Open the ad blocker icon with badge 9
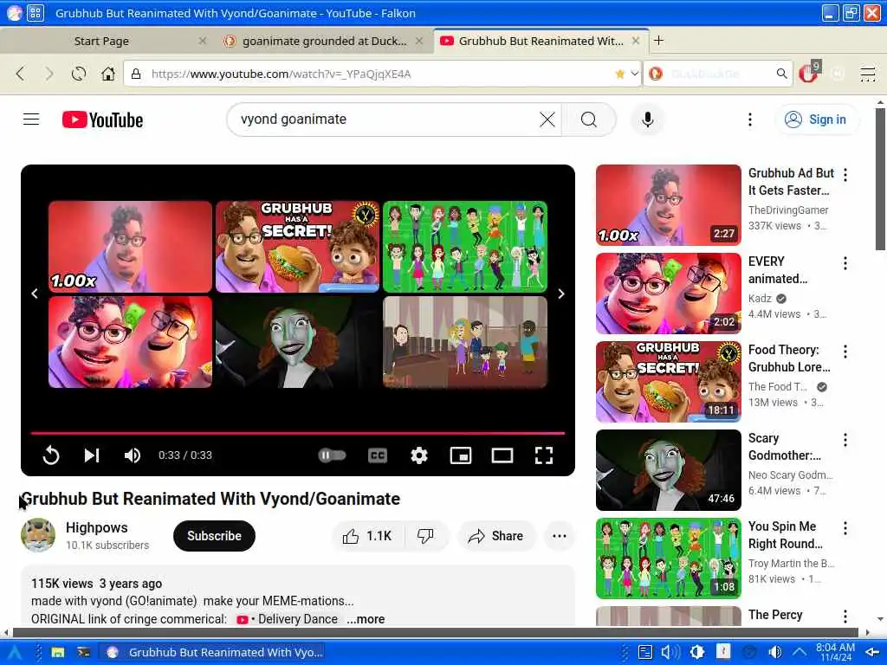This screenshot has width=887, height=665. click(x=809, y=73)
